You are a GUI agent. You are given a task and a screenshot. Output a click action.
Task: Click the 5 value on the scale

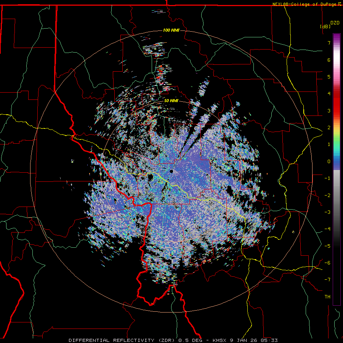(329, 77)
